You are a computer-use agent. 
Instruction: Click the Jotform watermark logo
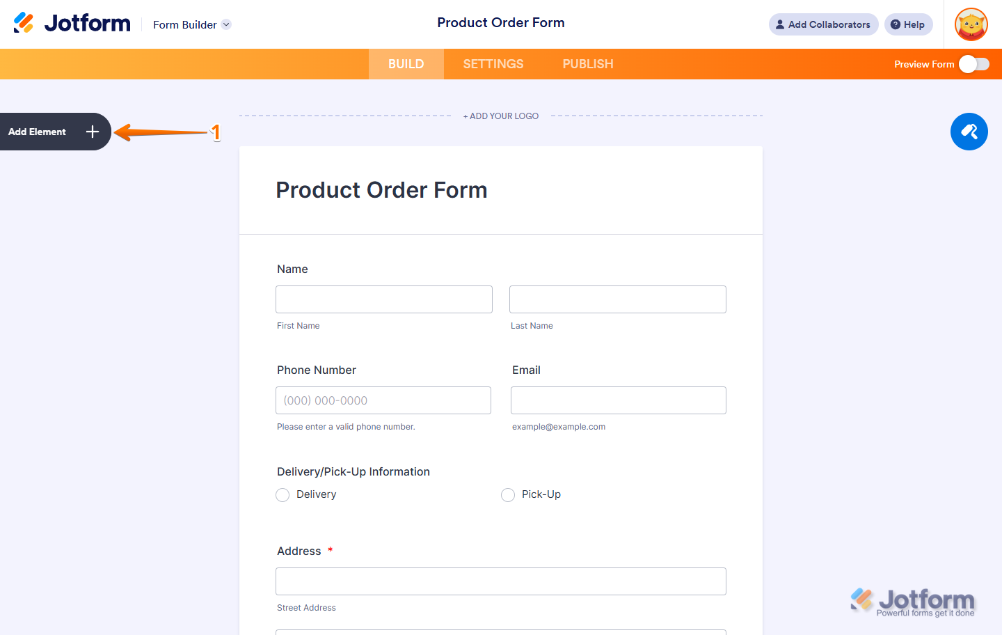tap(912, 602)
